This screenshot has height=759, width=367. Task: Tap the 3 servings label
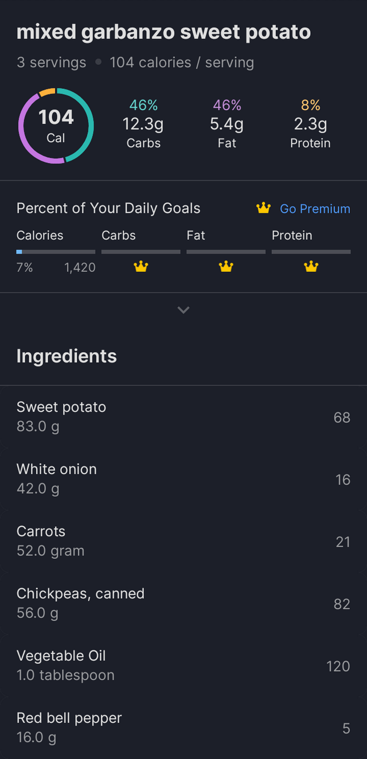click(52, 63)
